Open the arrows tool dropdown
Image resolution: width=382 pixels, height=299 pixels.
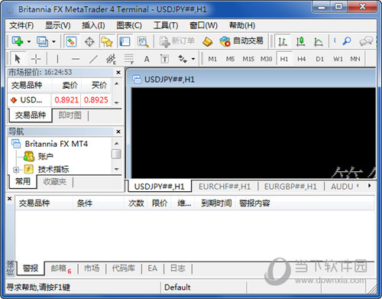(193, 59)
